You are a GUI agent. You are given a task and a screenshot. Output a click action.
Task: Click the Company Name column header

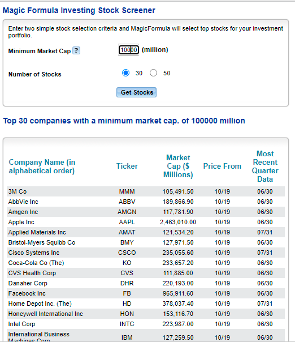tap(42, 166)
